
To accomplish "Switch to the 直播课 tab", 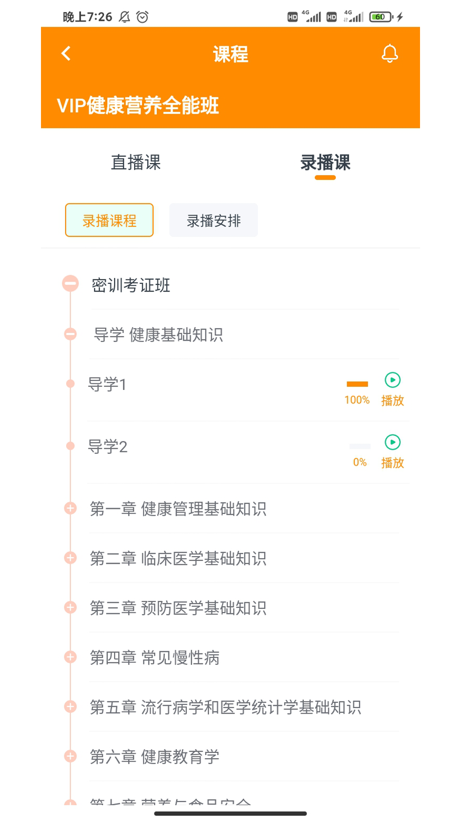I will click(x=136, y=163).
